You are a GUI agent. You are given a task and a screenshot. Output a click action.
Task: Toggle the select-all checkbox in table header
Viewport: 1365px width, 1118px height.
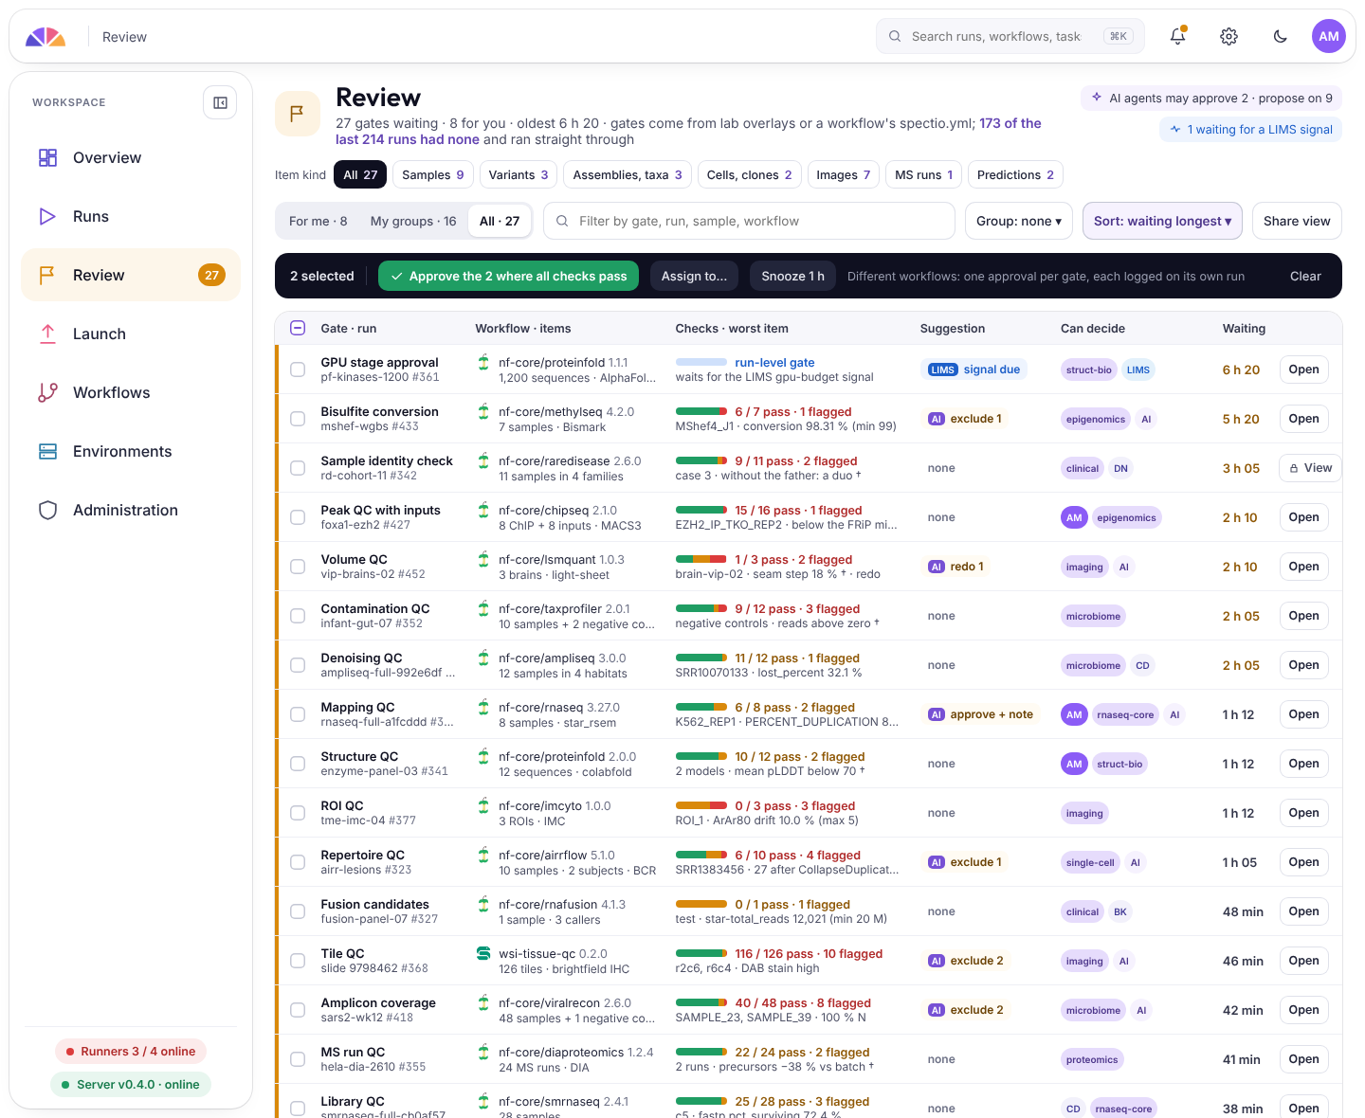(x=298, y=328)
